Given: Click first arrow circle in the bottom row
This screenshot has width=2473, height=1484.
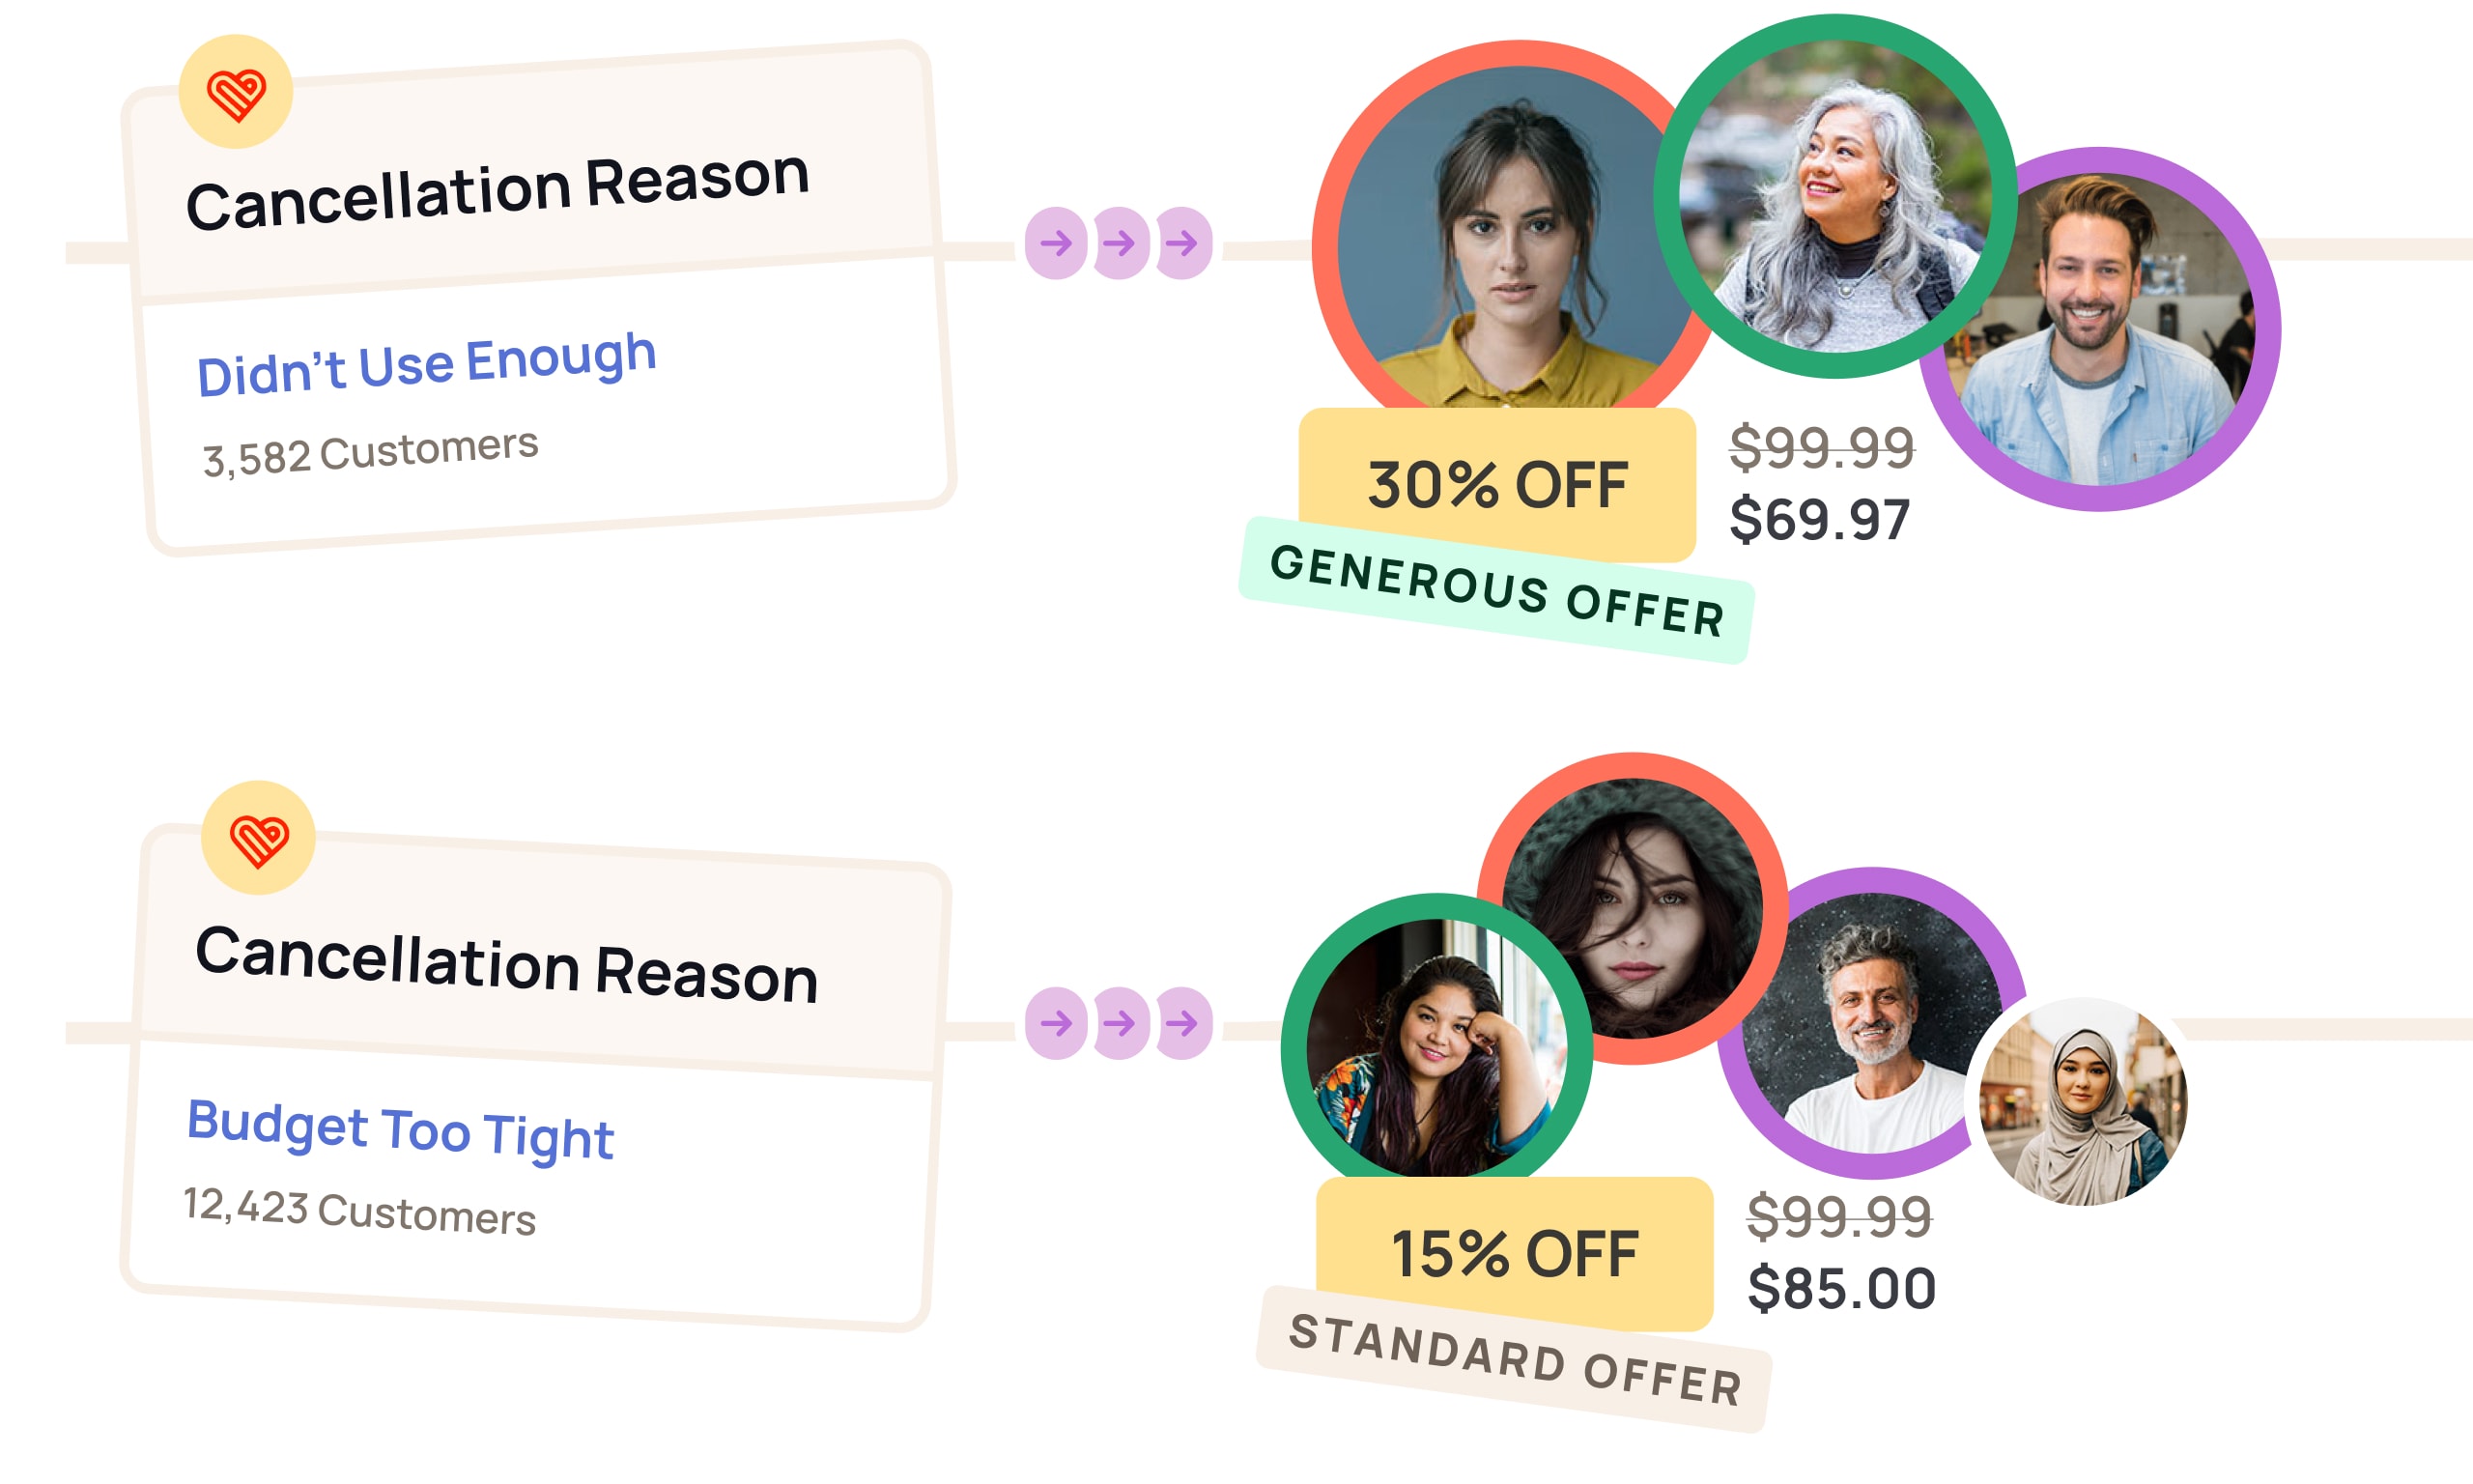Looking at the screenshot, I should point(1056,1023).
